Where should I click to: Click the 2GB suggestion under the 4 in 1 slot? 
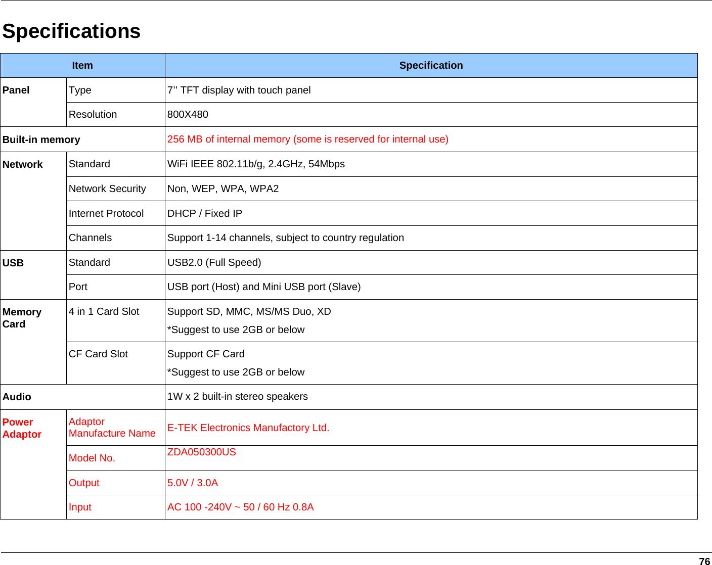click(x=236, y=329)
